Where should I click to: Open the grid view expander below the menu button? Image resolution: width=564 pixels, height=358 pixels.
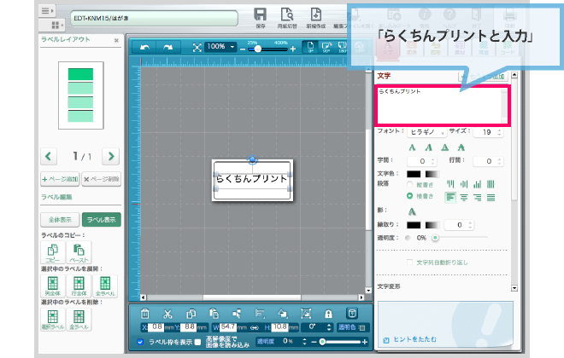click(x=56, y=25)
